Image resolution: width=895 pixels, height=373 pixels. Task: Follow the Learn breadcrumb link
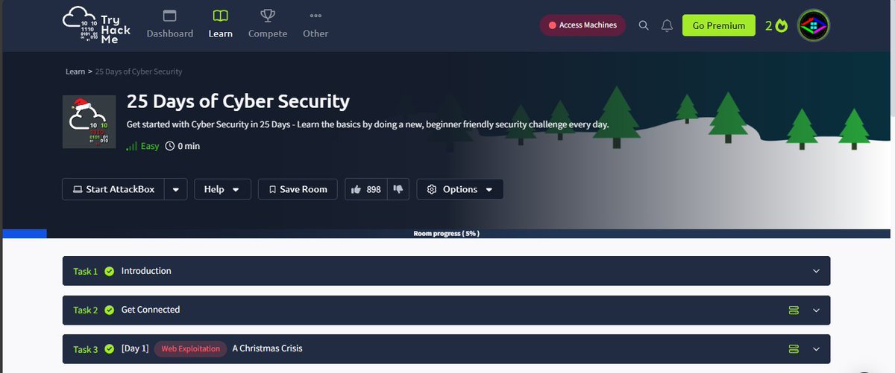pos(75,71)
